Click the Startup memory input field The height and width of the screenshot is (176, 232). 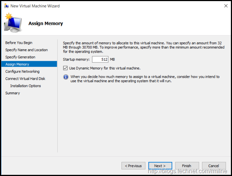pos(100,59)
